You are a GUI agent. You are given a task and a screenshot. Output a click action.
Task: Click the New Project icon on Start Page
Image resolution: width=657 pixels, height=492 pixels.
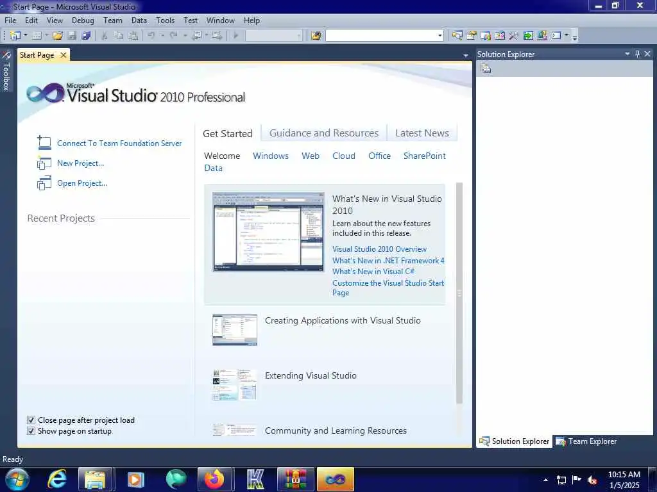44,163
